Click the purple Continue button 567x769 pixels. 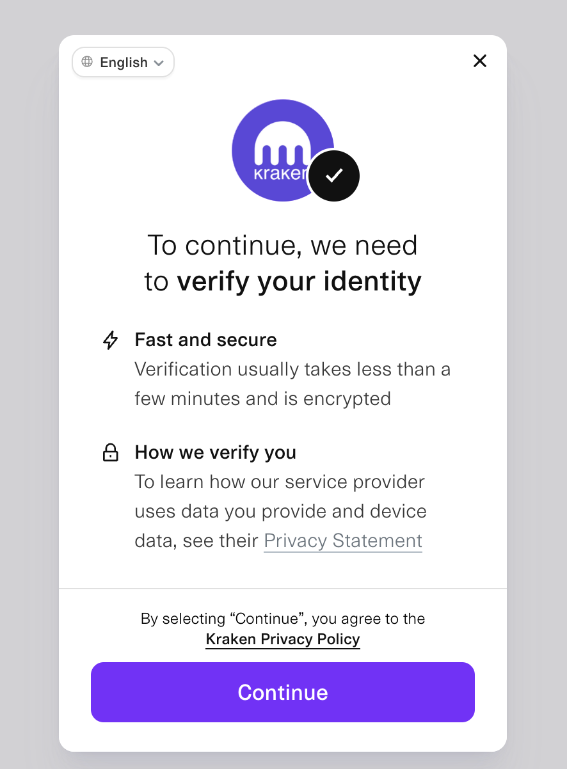[283, 692]
